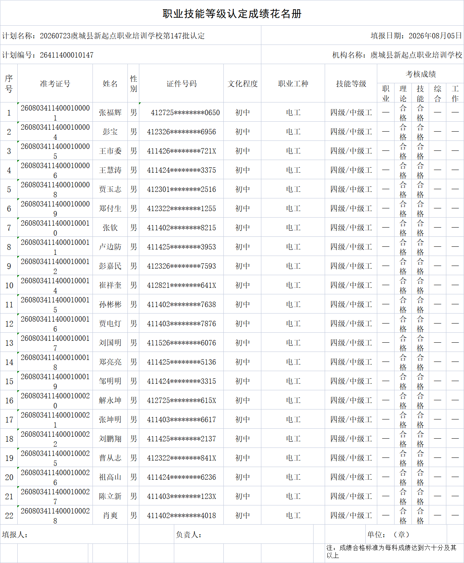Click the name 郑亮亮

point(110,362)
